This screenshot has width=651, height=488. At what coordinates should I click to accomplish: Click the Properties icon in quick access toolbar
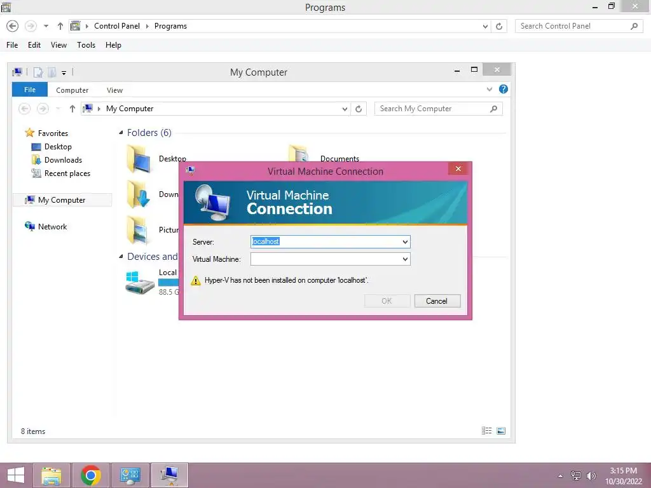pos(38,72)
